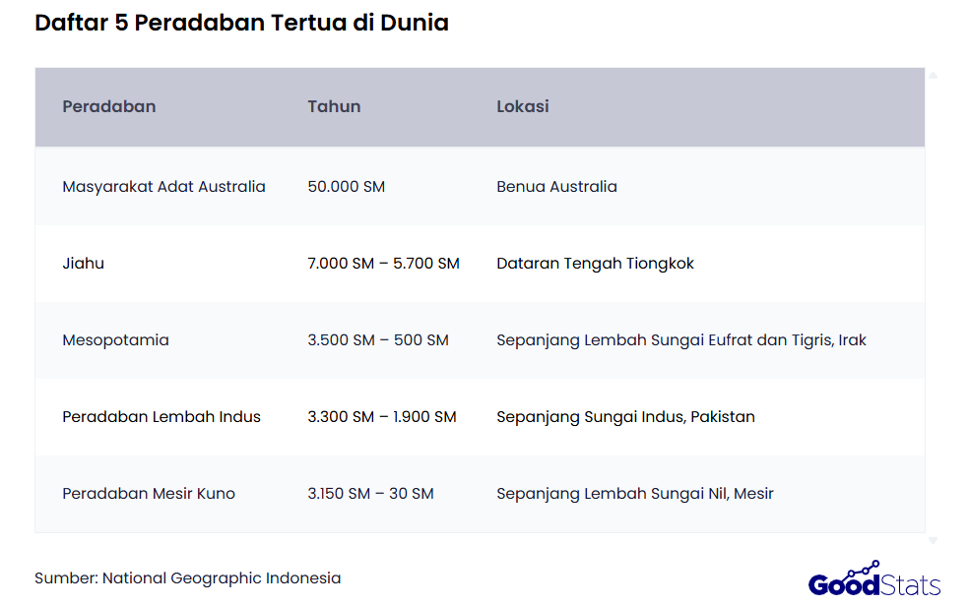Viewport: 970px width, 606px height.
Task: Click the Masyarakat Adat Australia cell
Action: (163, 187)
